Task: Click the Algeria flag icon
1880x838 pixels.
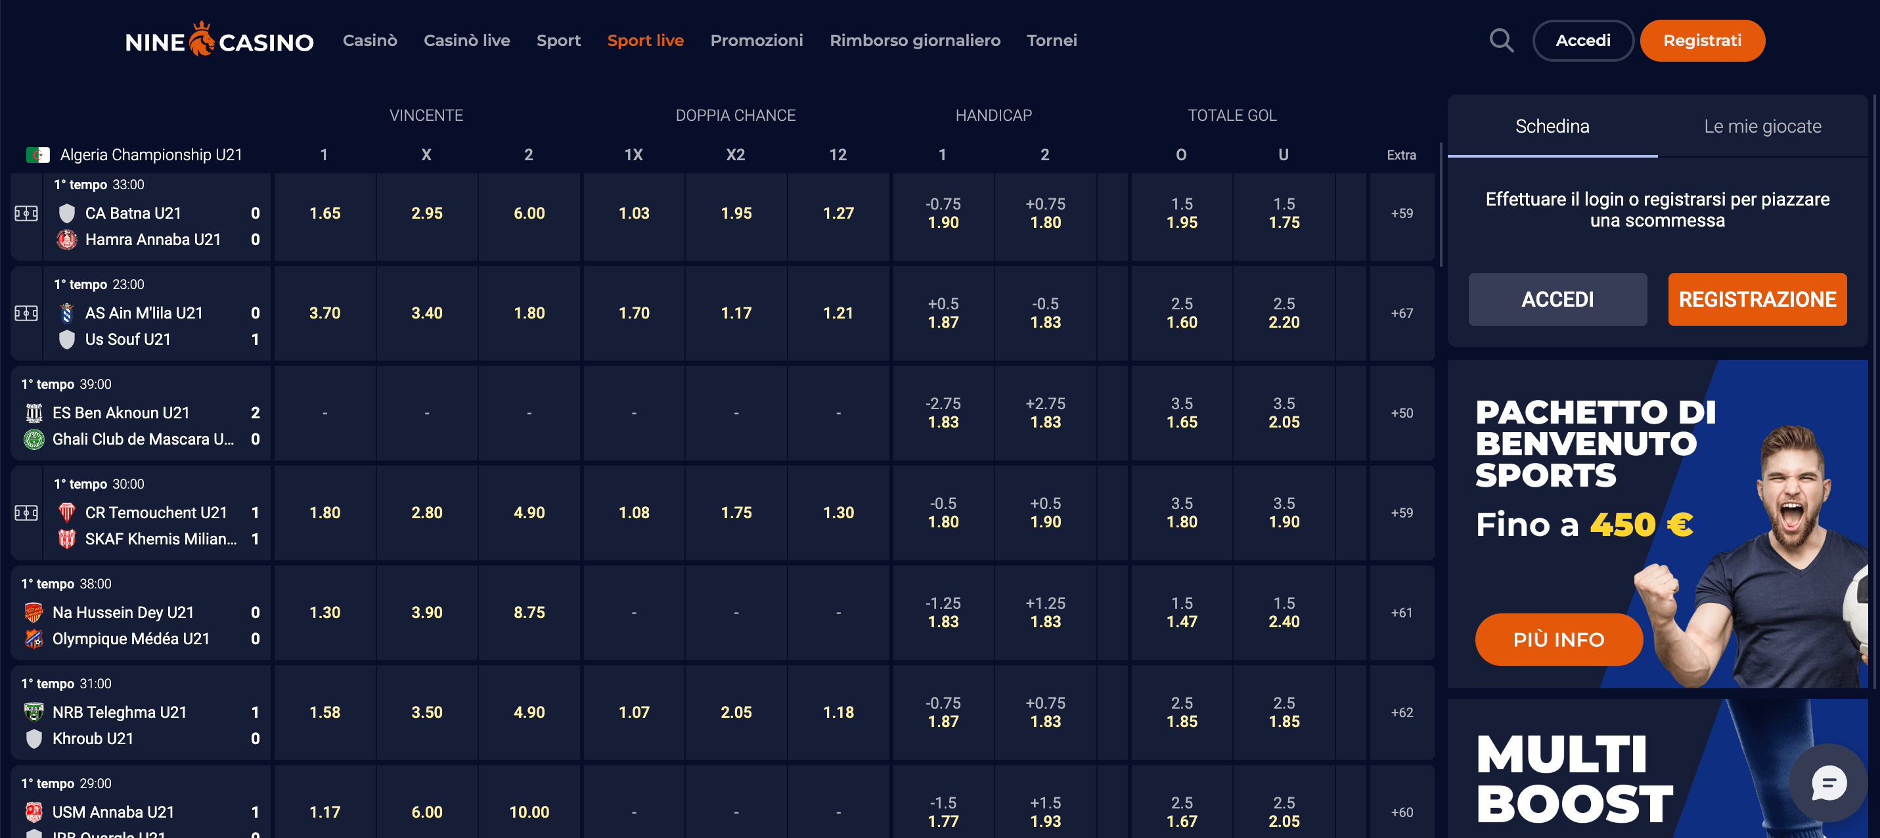Action: coord(38,154)
